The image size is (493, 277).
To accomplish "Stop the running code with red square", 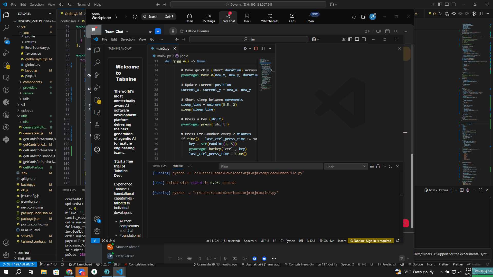I will click(256, 48).
